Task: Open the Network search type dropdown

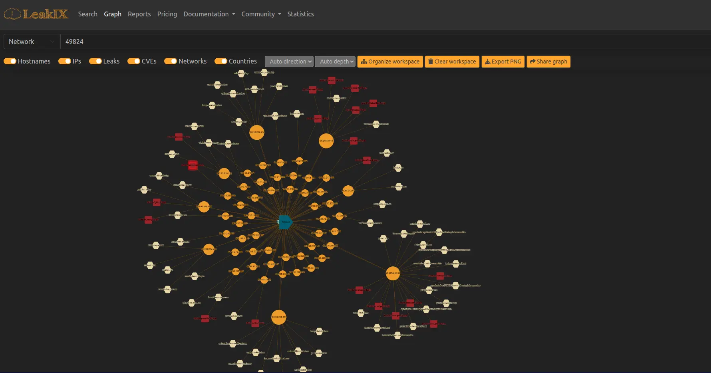Action: click(32, 41)
